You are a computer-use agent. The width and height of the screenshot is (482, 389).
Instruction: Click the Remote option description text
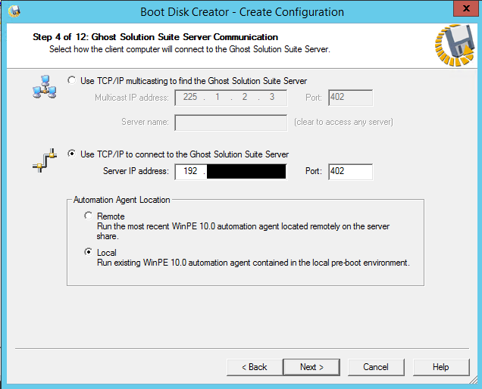pyautogui.click(x=243, y=231)
